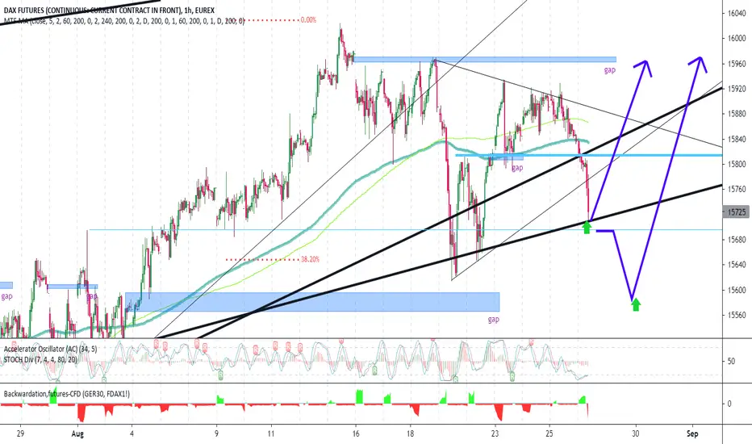The height and width of the screenshot is (444, 752).
Task: Click the 15800 price axis label
Action: 737,164
